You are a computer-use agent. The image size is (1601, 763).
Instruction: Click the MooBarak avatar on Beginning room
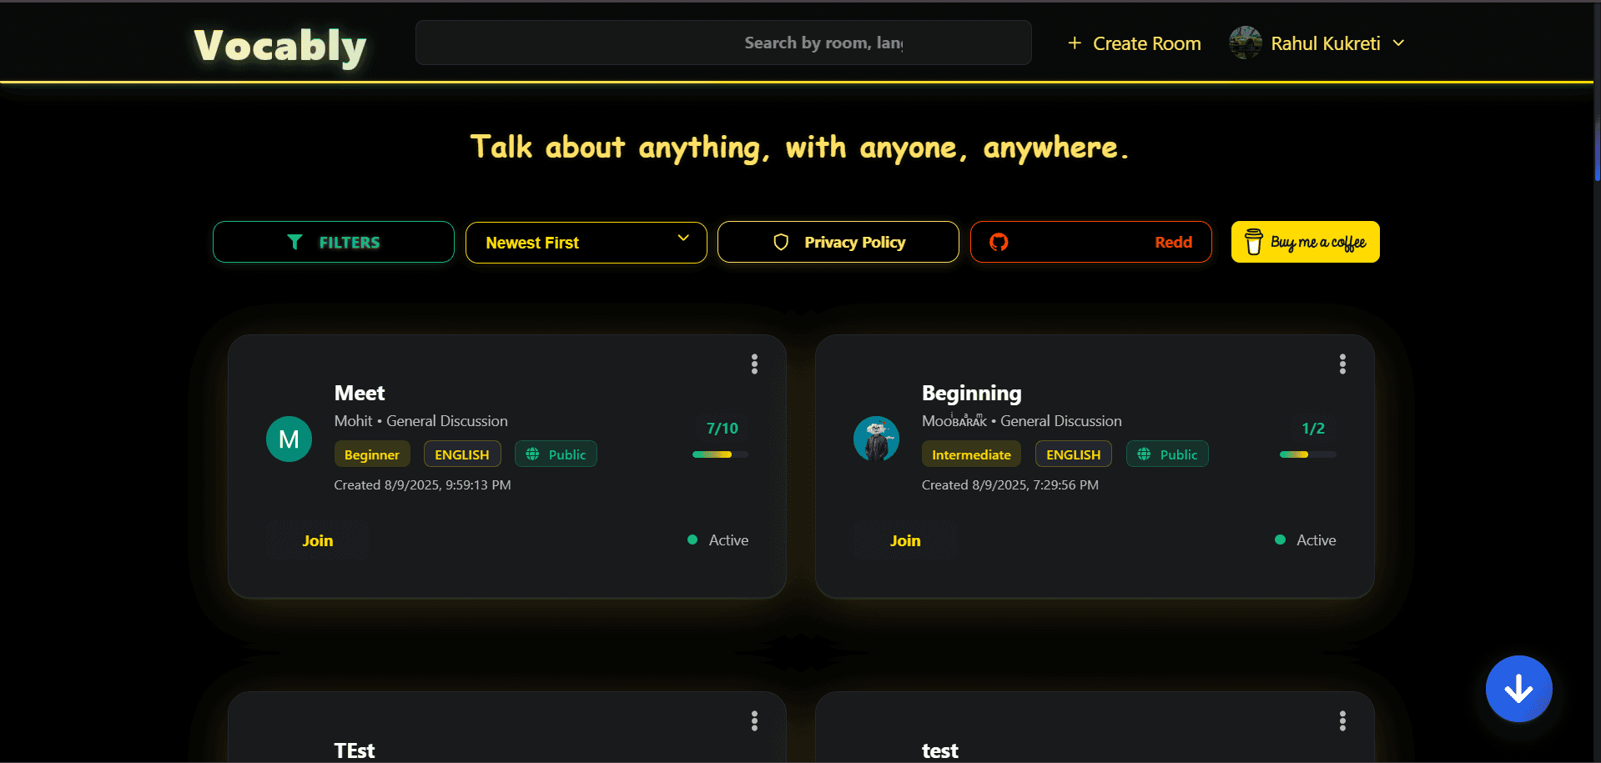coord(876,439)
